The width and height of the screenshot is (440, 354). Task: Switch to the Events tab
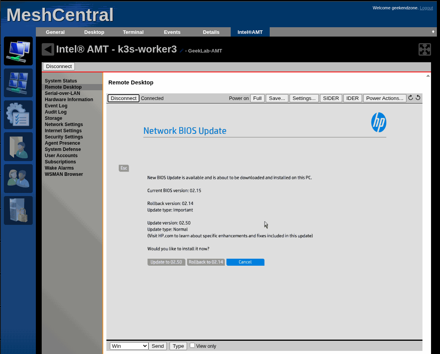[x=172, y=32]
